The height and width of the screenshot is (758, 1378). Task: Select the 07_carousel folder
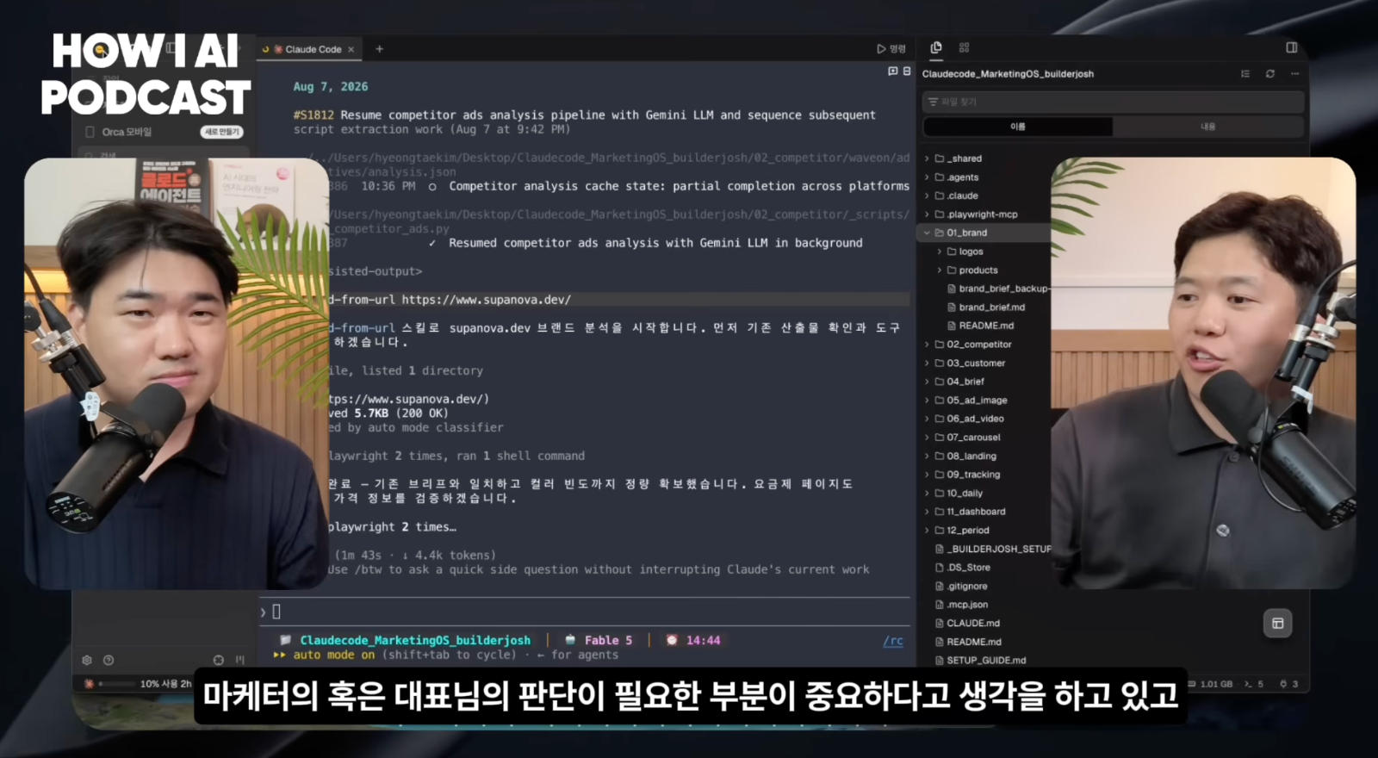pos(973,438)
